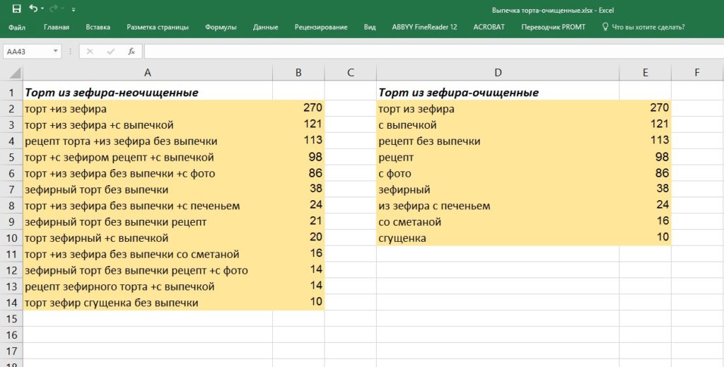This screenshot has width=724, height=367.
Task: Open the Customize Quick Access Toolbar dropdown
Action: pos(74,10)
